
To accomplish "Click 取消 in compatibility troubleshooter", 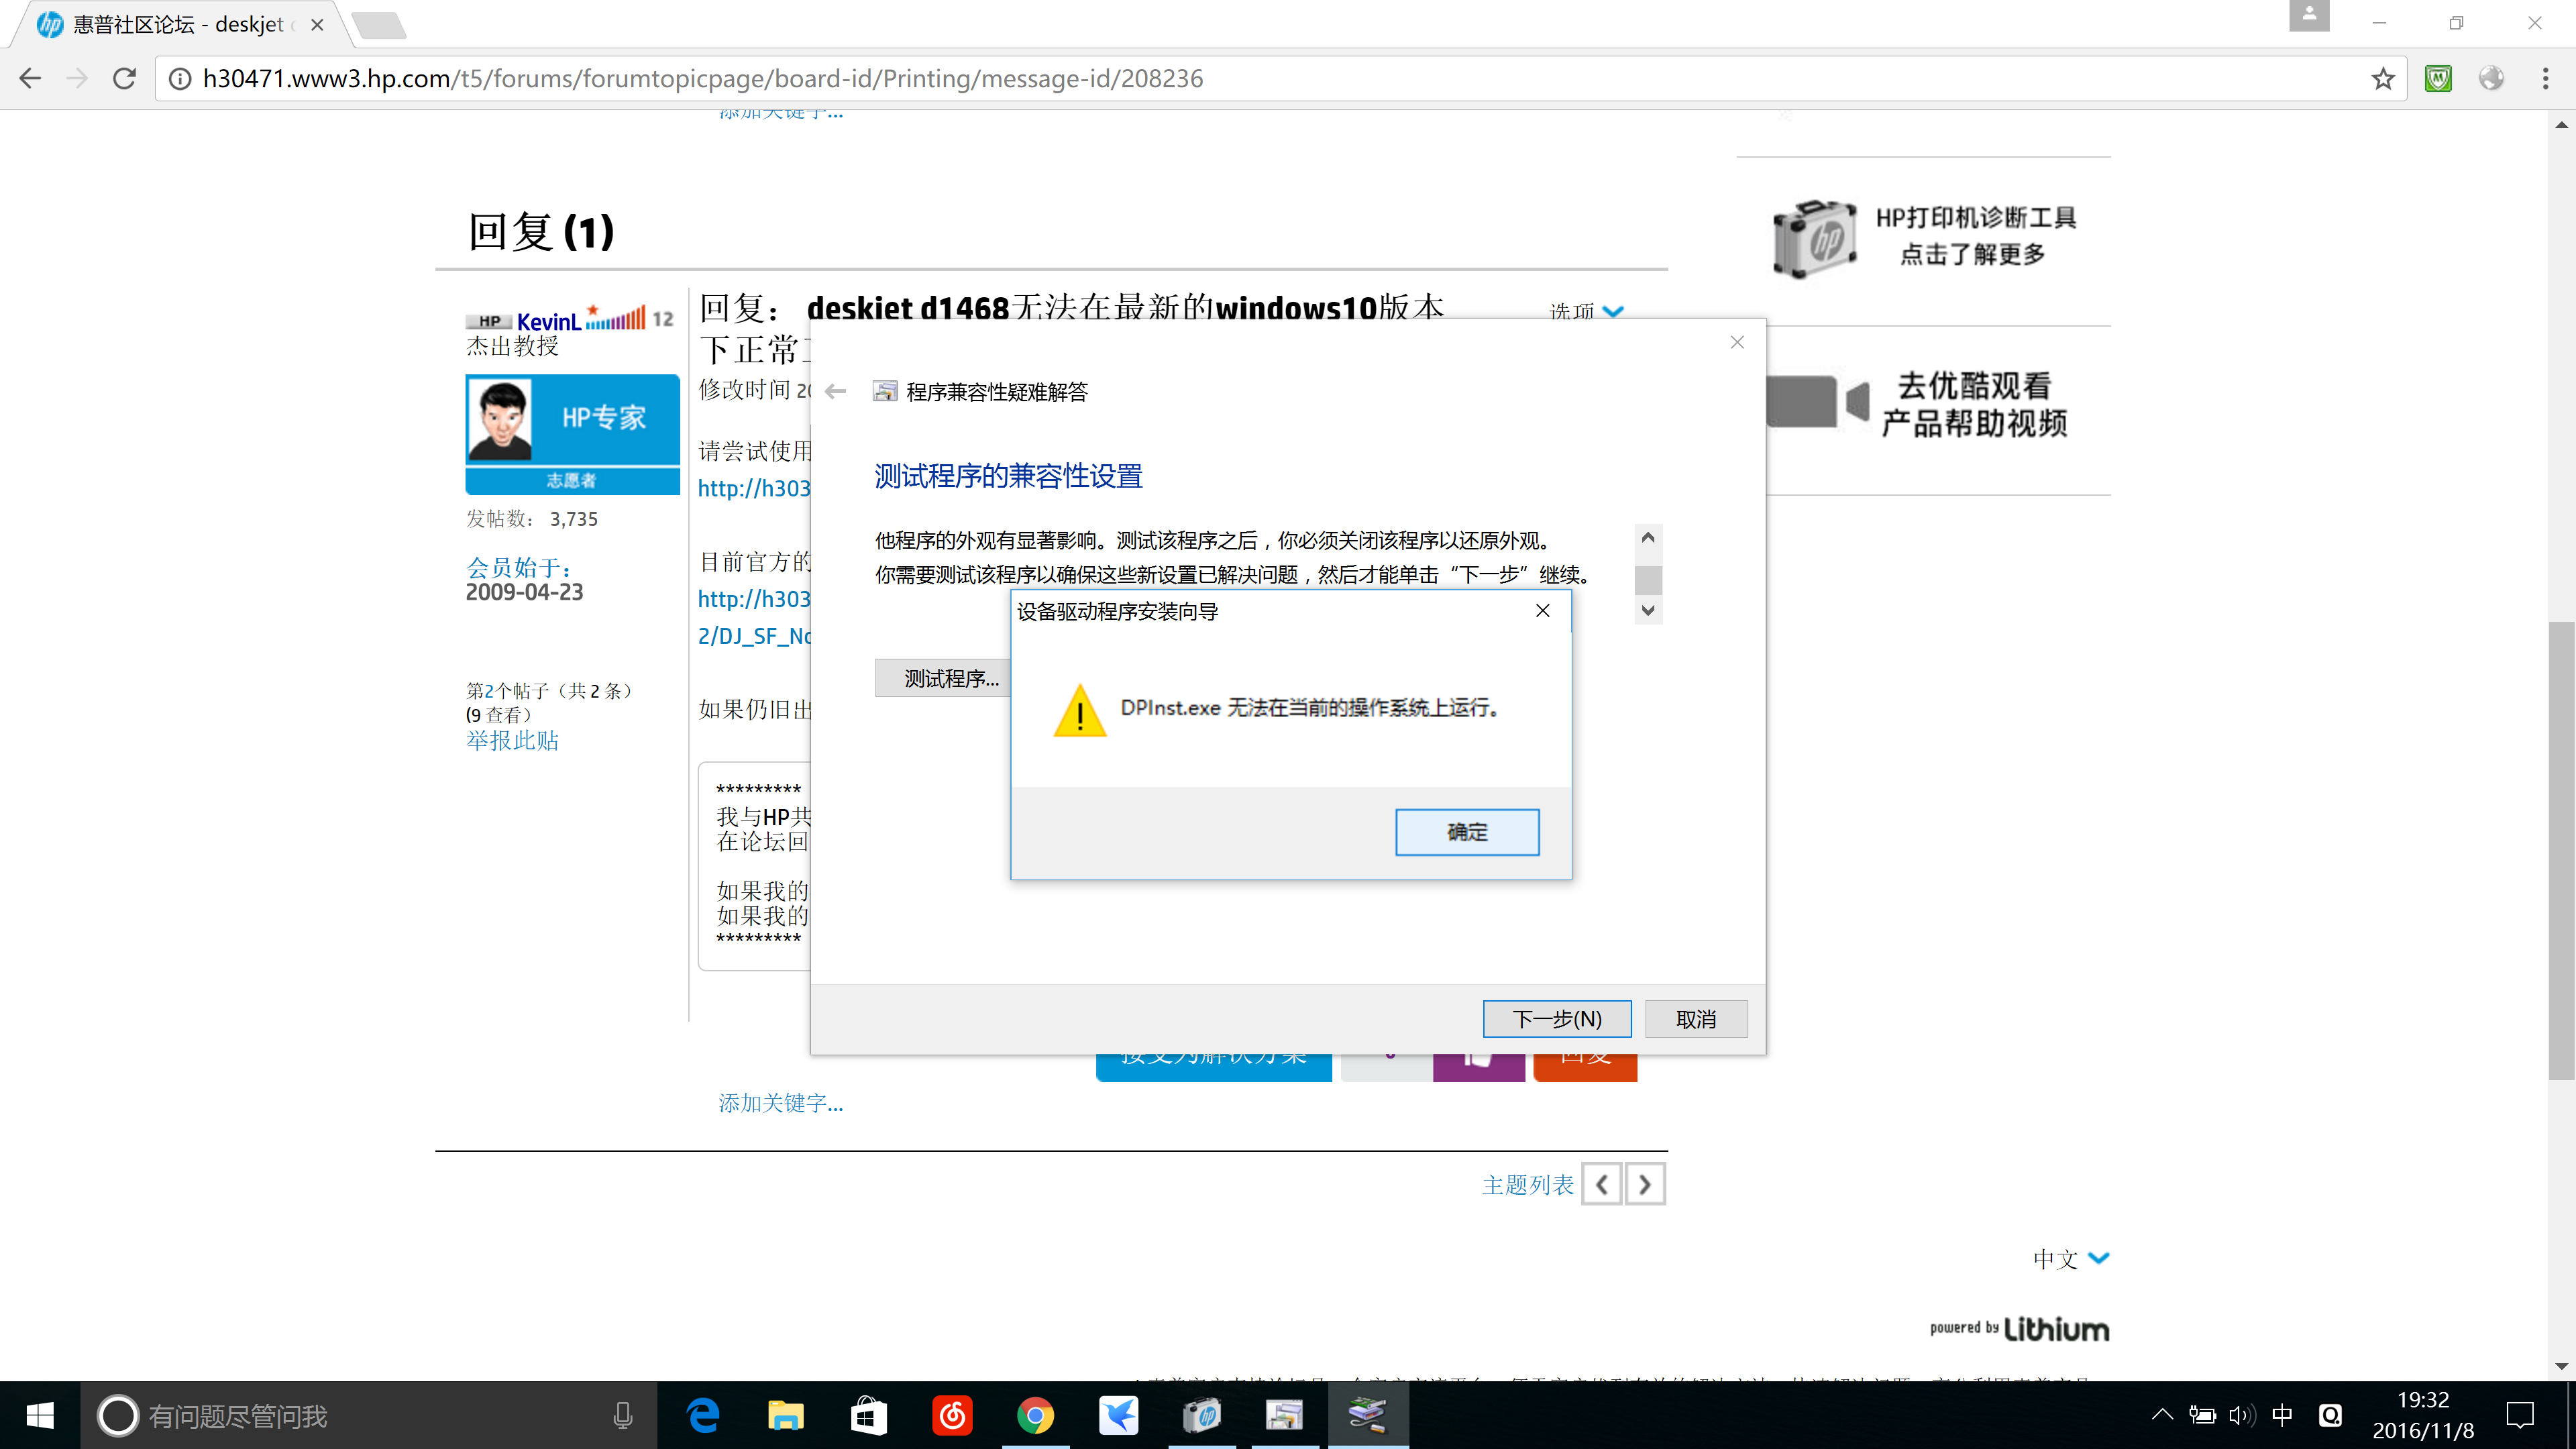I will click(1696, 1019).
